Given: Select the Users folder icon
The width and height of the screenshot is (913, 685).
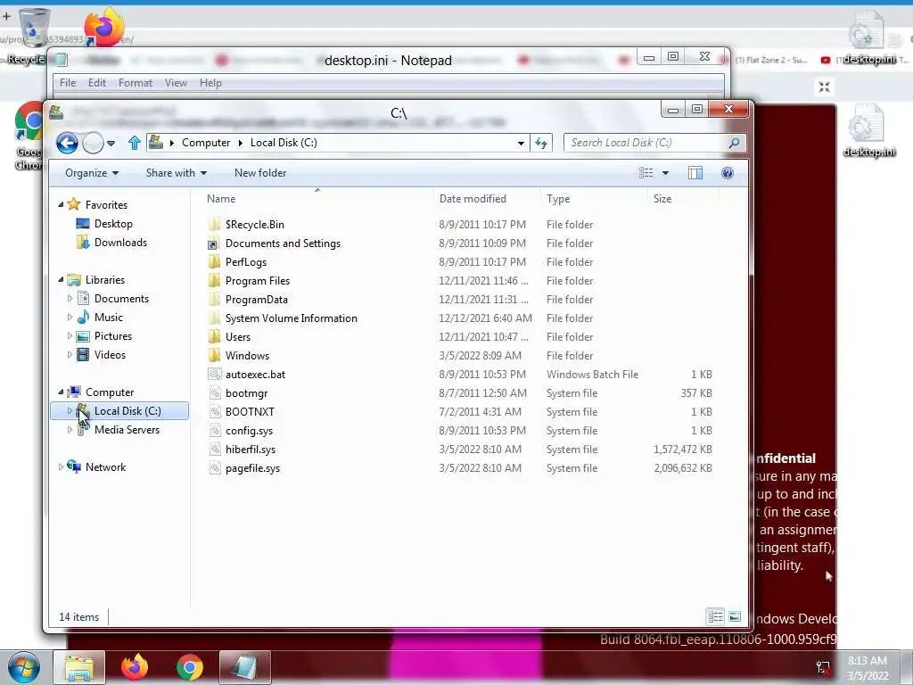Looking at the screenshot, I should tap(214, 336).
